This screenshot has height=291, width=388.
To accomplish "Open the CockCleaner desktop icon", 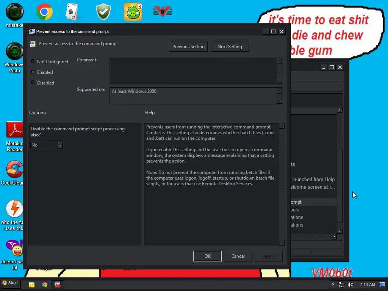I will point(14,169).
